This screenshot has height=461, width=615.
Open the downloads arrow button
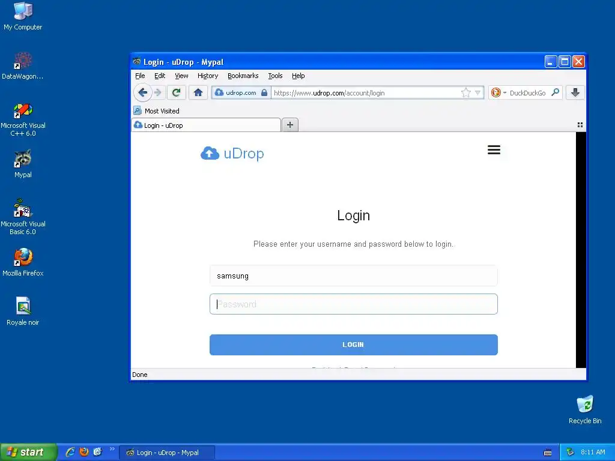pyautogui.click(x=575, y=92)
